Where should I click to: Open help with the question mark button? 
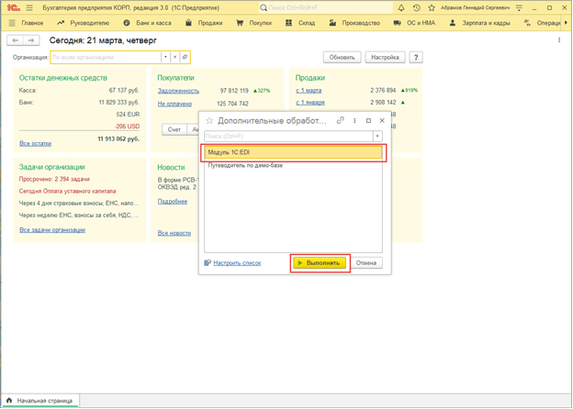tap(416, 57)
